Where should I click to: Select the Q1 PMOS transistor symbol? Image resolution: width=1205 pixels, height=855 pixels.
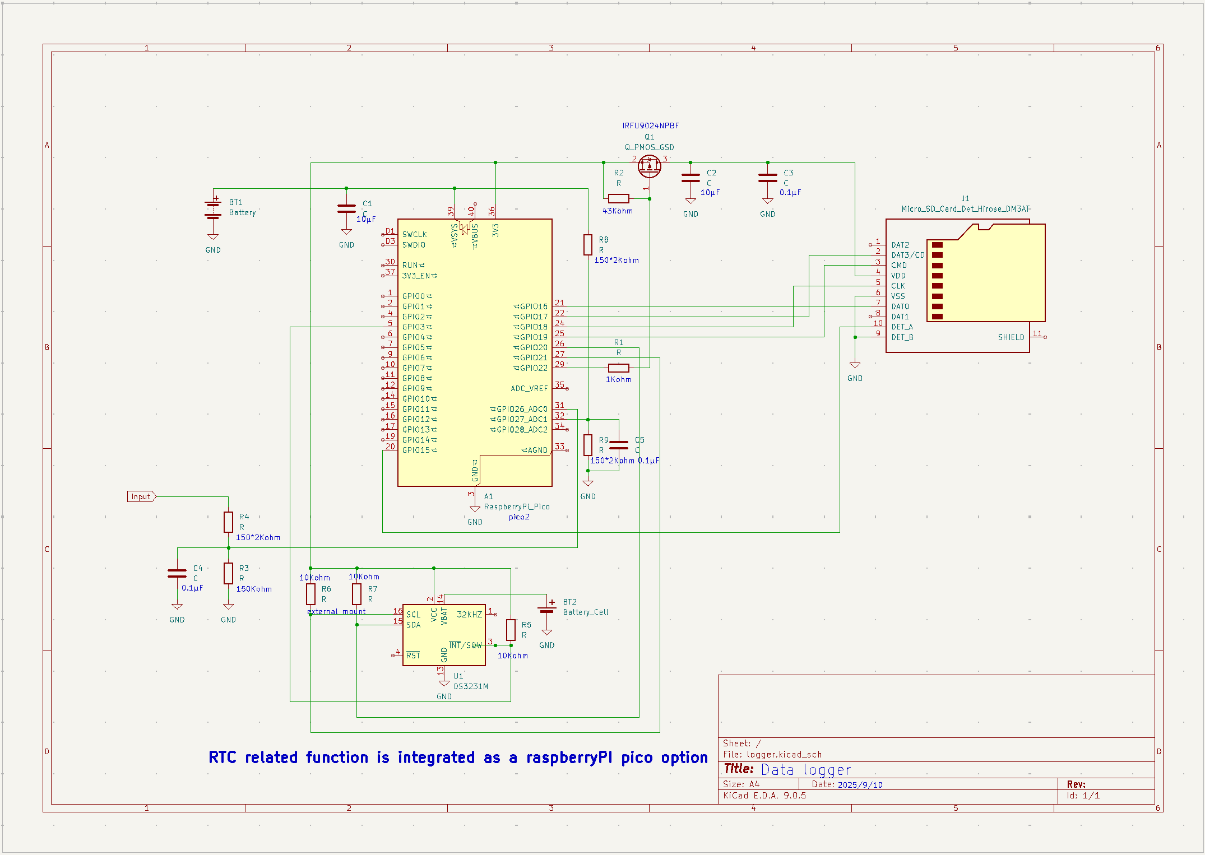[650, 166]
